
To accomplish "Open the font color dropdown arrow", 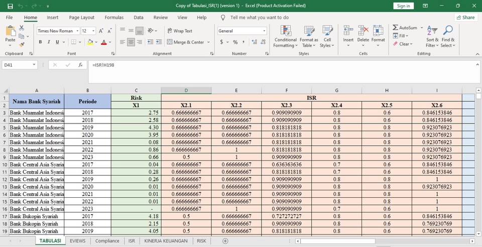I will tap(110, 42).
